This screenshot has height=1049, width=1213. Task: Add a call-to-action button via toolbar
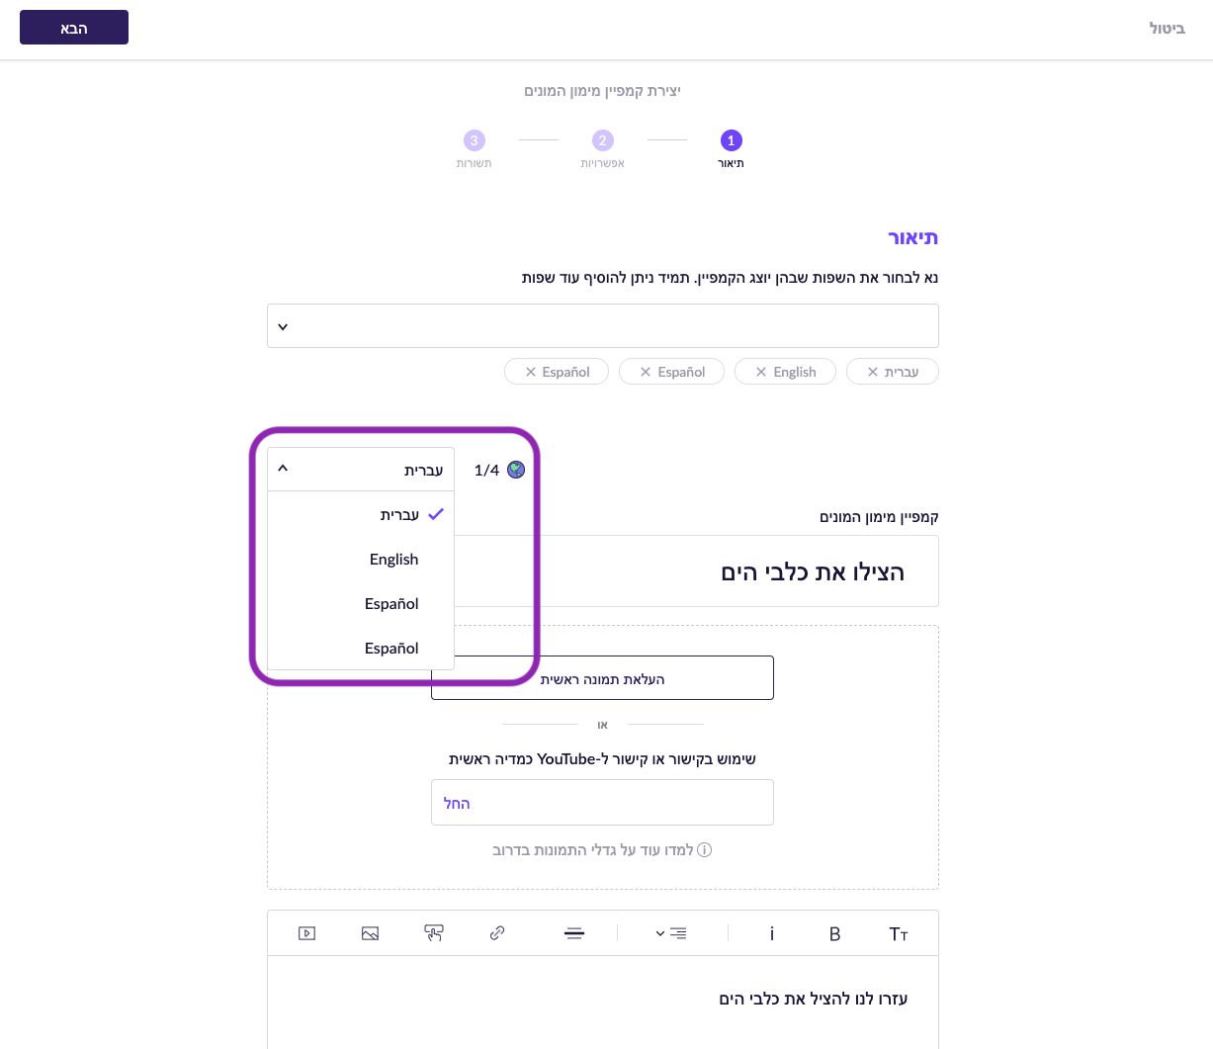pos(434,933)
